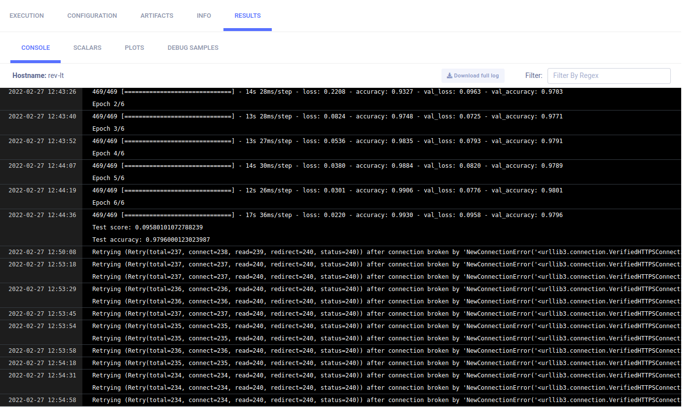Click the 'Hostname: rev-lt' label
The width and height of the screenshot is (695, 407).
coord(38,75)
